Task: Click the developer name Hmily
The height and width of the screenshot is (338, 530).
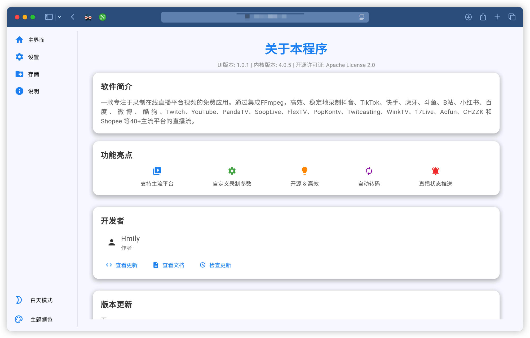Action: point(130,238)
